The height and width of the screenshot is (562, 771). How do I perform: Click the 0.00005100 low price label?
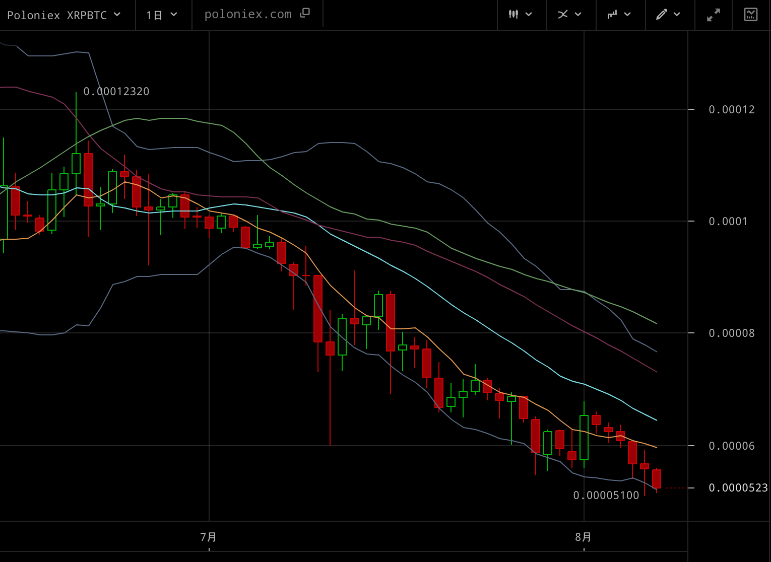point(606,496)
